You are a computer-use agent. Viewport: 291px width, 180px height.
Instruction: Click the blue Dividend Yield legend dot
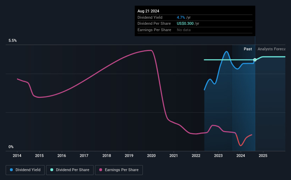11,170
